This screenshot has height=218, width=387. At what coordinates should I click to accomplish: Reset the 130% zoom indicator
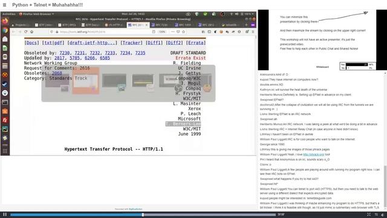click(x=162, y=31)
